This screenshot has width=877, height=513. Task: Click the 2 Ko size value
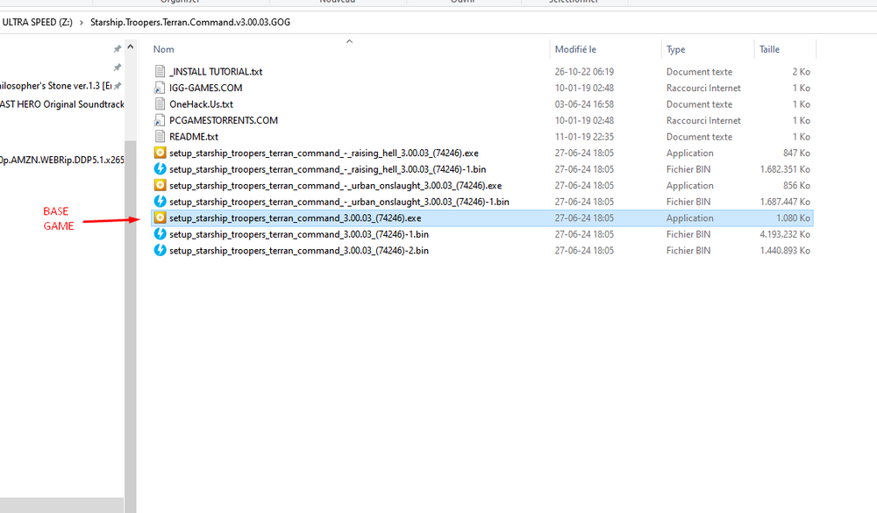(801, 72)
